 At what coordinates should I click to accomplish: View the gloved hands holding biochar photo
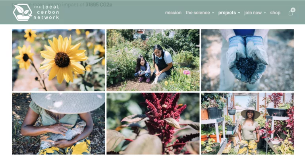(x=247, y=60)
